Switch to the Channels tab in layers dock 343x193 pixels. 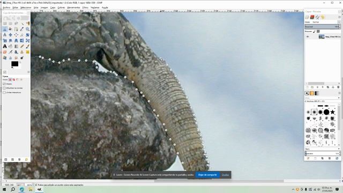(312, 17)
